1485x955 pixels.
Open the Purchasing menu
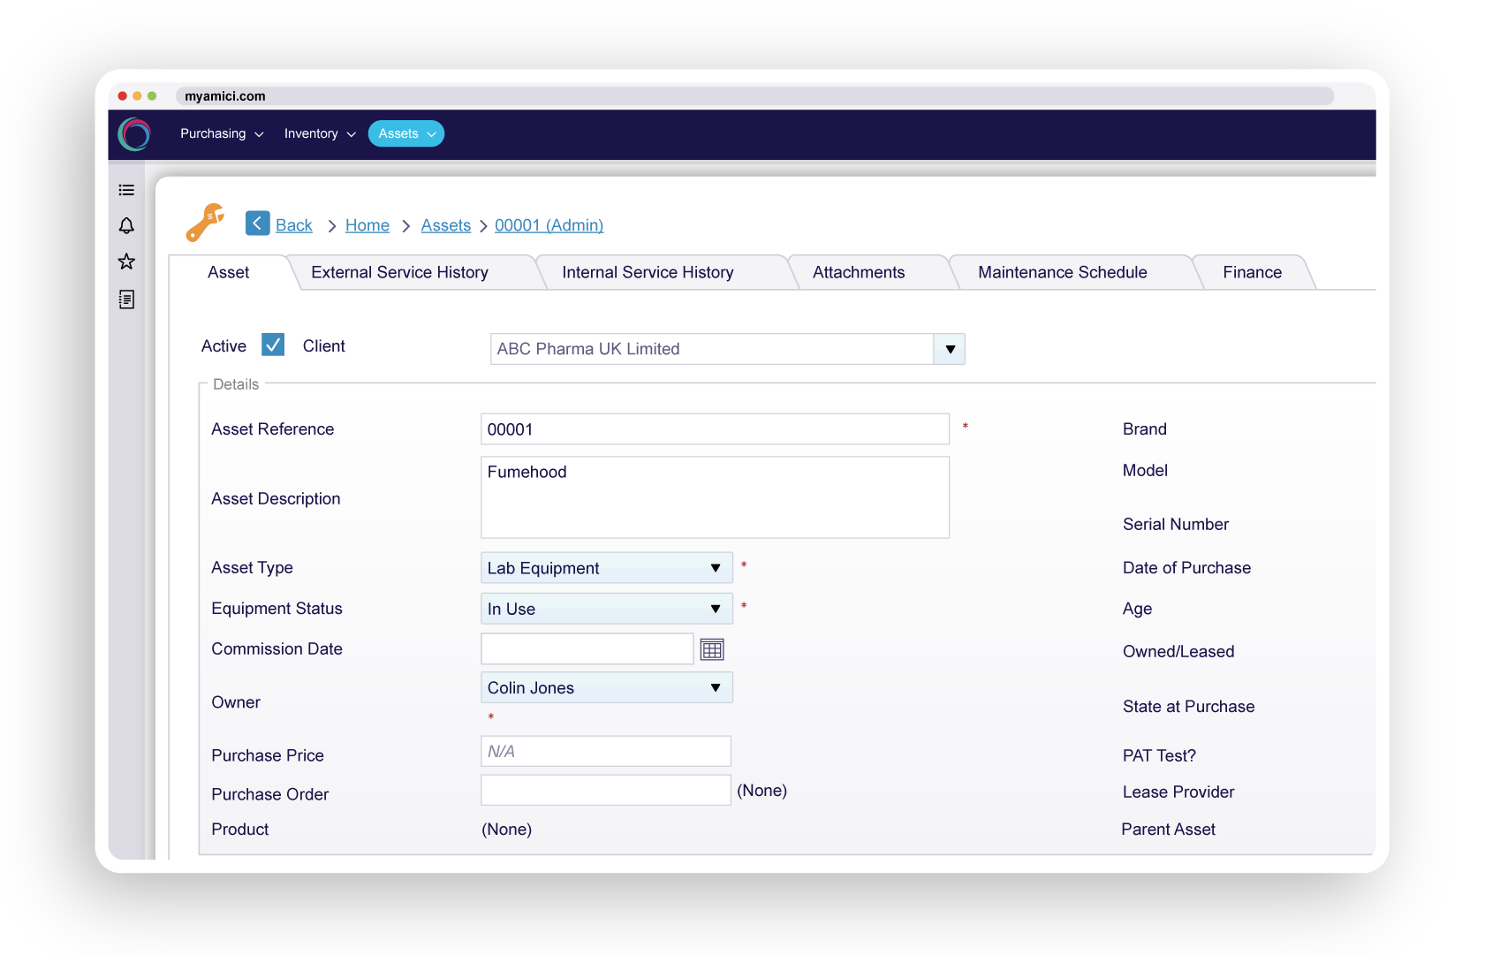point(221,133)
